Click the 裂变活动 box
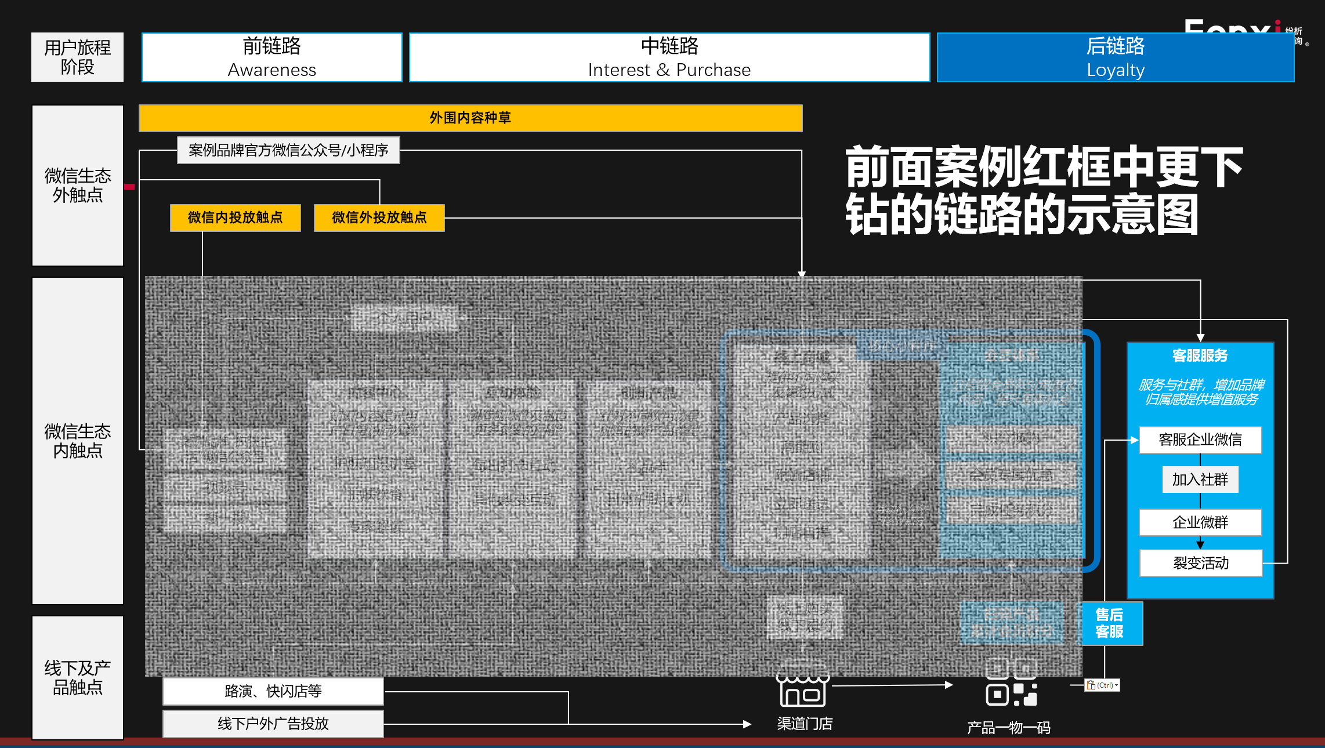1325x748 pixels. [1200, 563]
